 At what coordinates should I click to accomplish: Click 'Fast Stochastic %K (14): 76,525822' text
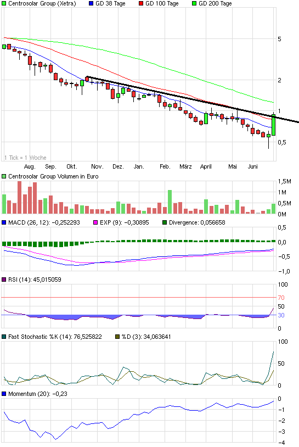pos(55,337)
